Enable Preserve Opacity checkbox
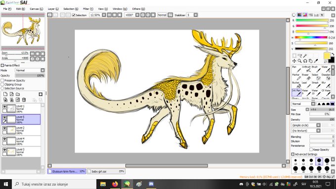This screenshot has width=336, height=189. (x=2, y=81)
